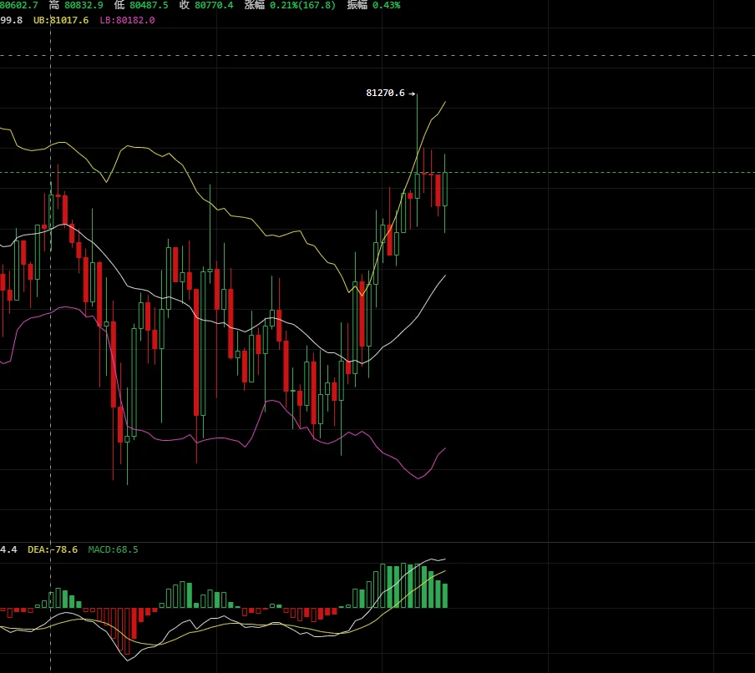Click the rightmost green MACD histogram bar
Screen dimensions: 755x673
point(445,595)
